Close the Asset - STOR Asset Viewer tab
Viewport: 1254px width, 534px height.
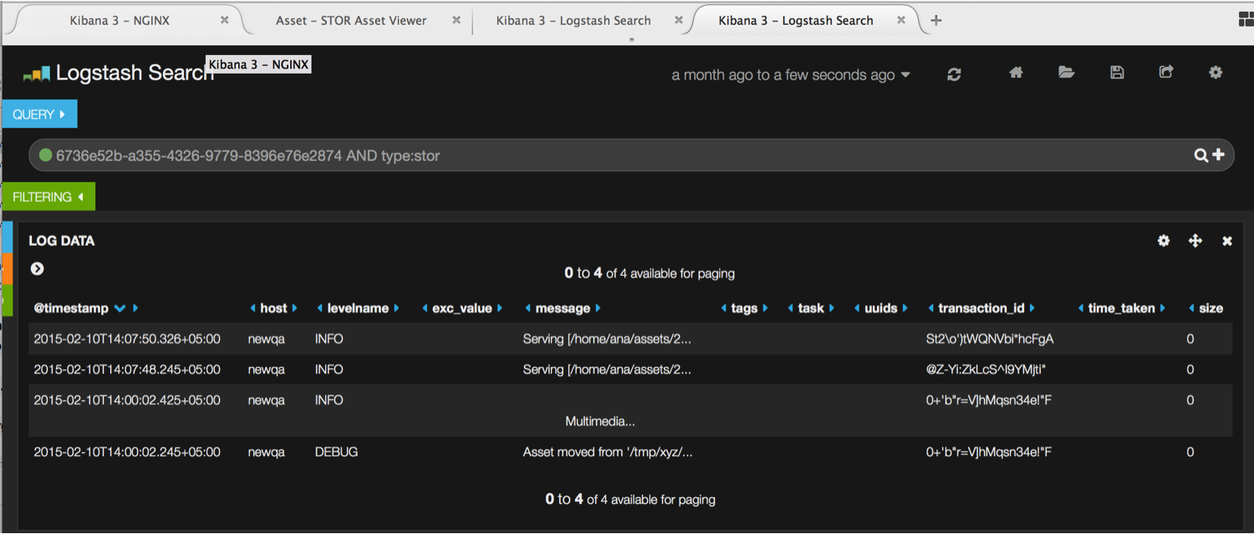[456, 20]
